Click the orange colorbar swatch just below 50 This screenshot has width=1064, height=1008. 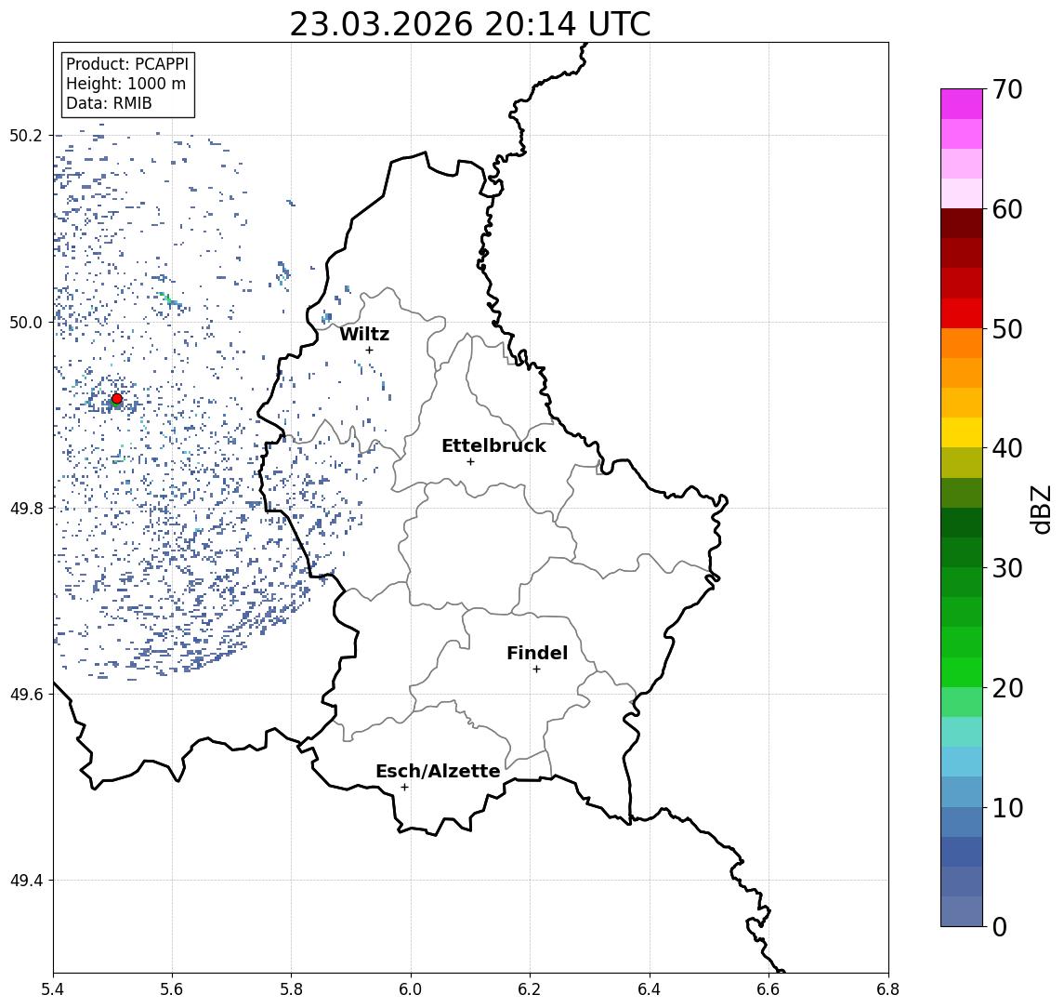click(962, 343)
